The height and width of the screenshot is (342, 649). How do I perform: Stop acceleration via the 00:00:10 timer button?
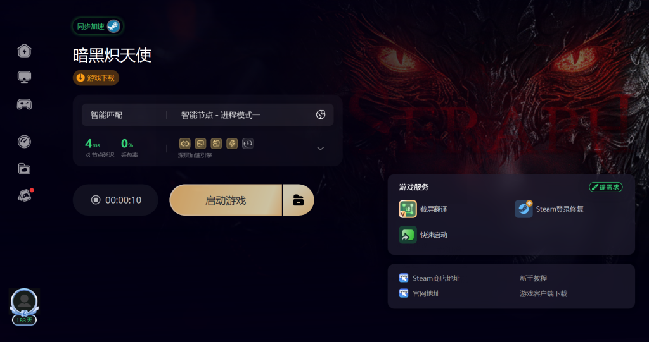pyautogui.click(x=115, y=200)
